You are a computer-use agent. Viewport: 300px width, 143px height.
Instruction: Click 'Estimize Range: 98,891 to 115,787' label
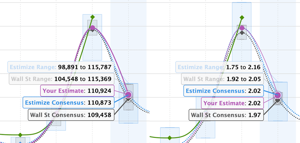(61, 67)
